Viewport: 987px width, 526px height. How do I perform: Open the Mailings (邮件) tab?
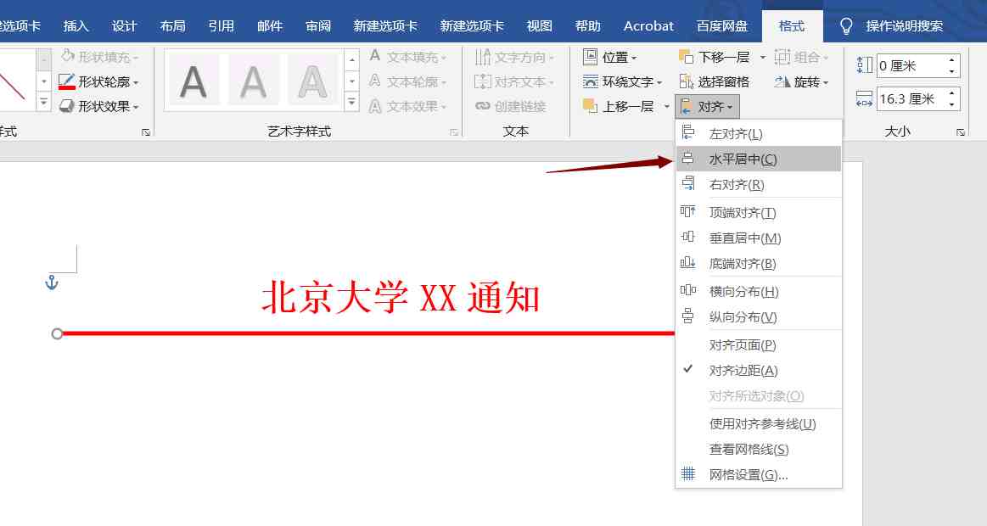pyautogui.click(x=269, y=25)
